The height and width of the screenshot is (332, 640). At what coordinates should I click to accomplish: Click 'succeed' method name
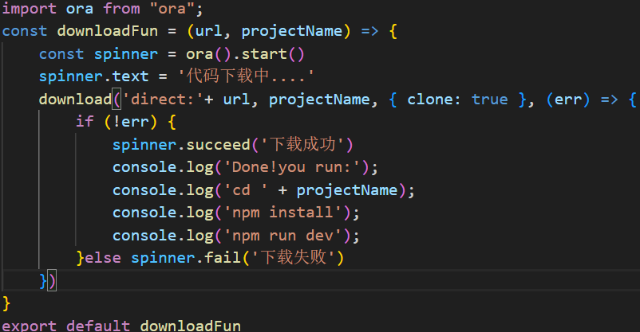(218, 145)
